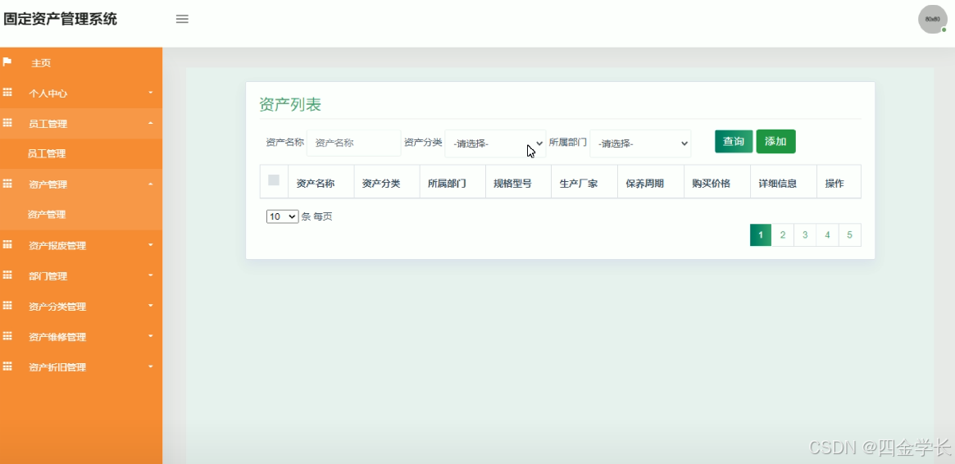Expand the 资产维修管理 menu arrow

tap(151, 336)
